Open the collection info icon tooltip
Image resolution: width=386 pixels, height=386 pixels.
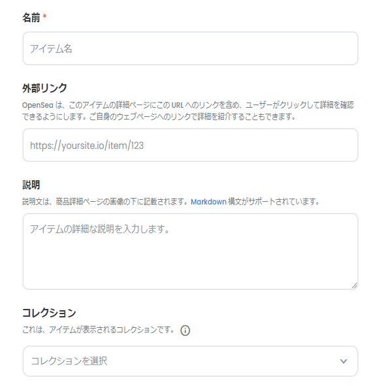point(185,330)
